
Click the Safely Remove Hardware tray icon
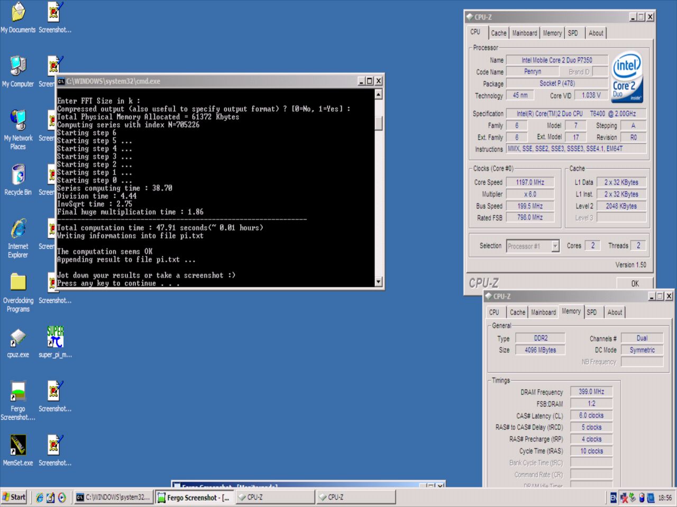pos(633,497)
